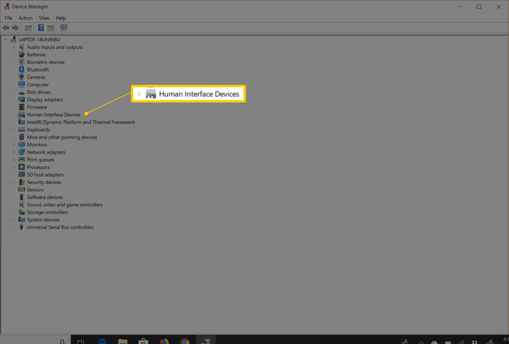This screenshot has width=509, height=344.
Task: Open the File menu
Action: pos(8,18)
